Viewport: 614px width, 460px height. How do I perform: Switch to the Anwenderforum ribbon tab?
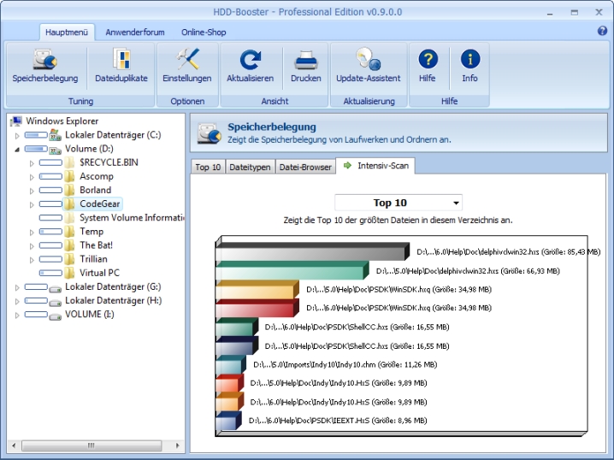(134, 32)
